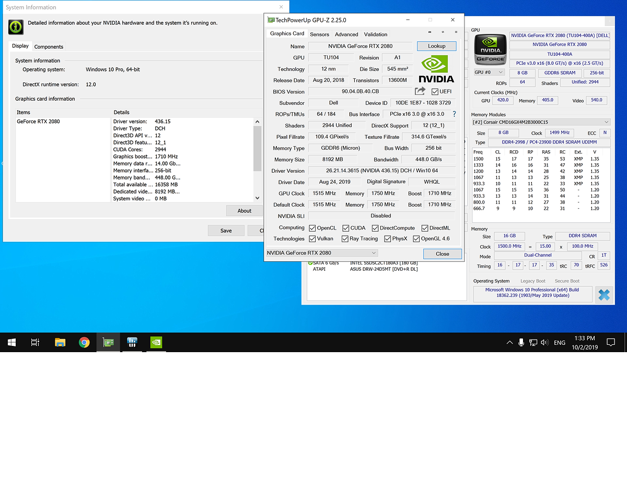
Task: Switch to the Sensors tab
Action: 319,34
